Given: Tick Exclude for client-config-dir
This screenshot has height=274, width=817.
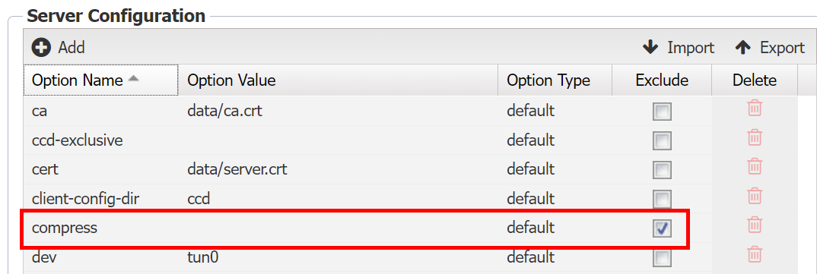Looking at the screenshot, I should coord(662,199).
